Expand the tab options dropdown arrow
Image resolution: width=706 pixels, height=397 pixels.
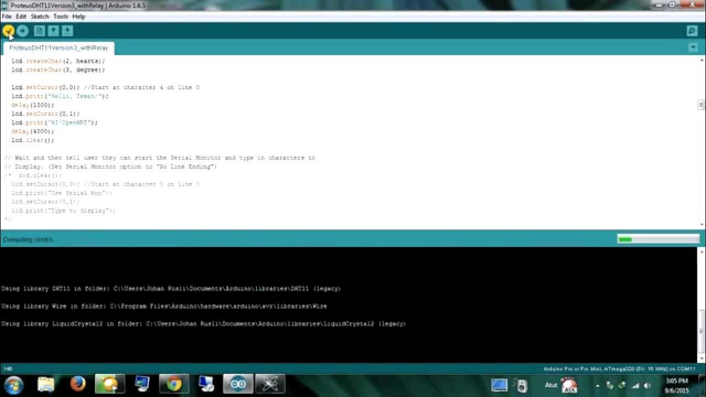click(693, 47)
